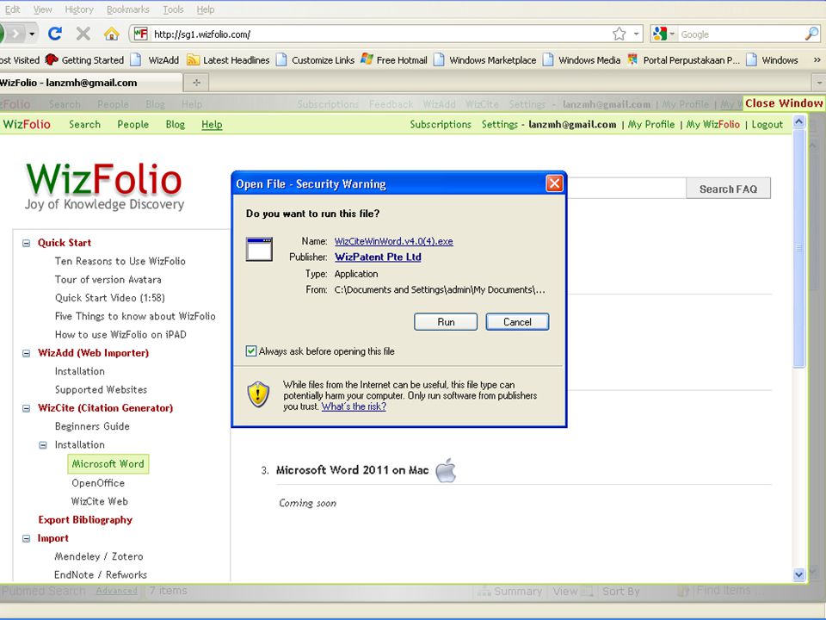Open the Bookmarks menu
The height and width of the screenshot is (620, 826).
click(128, 9)
